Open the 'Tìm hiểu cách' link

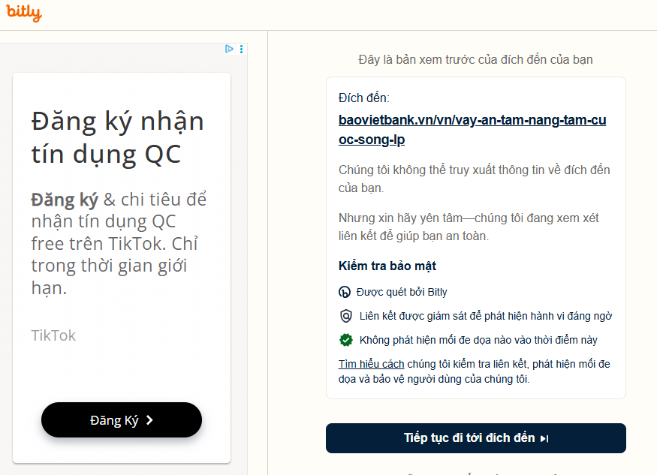click(x=371, y=364)
